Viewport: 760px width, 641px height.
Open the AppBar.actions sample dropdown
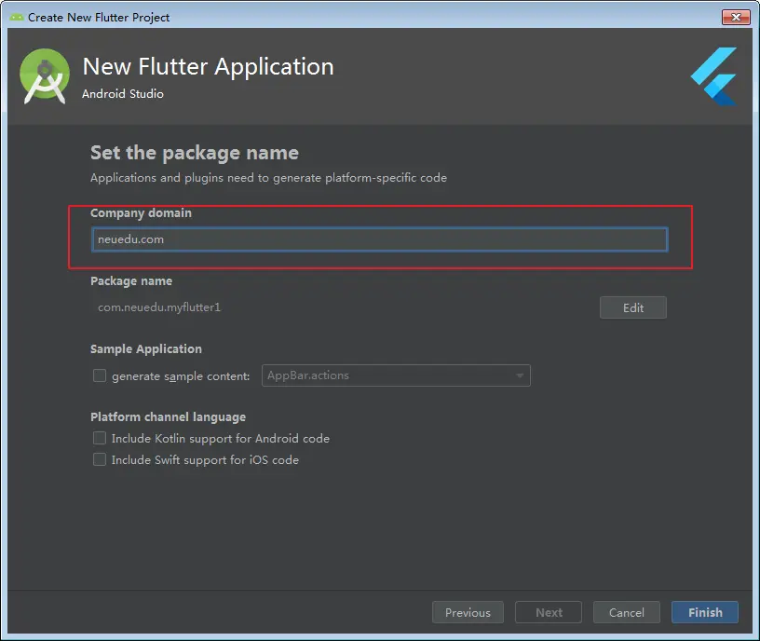coord(396,375)
